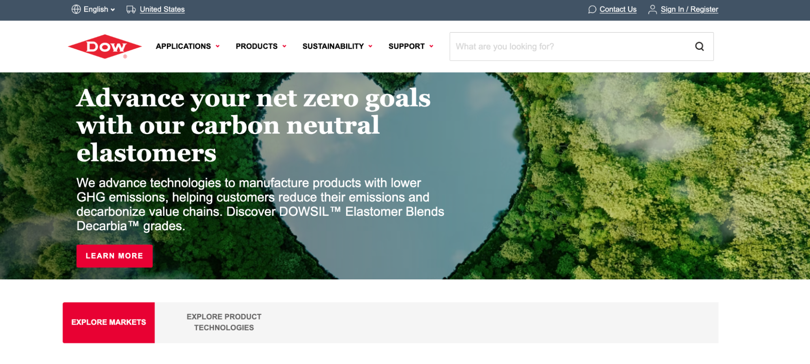Click the delivery truck location icon

tap(131, 9)
